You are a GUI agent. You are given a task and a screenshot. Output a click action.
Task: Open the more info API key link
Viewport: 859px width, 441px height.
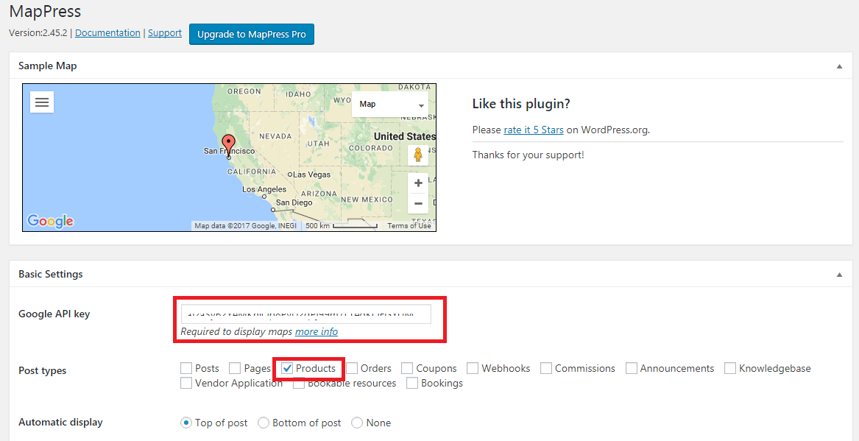click(317, 331)
